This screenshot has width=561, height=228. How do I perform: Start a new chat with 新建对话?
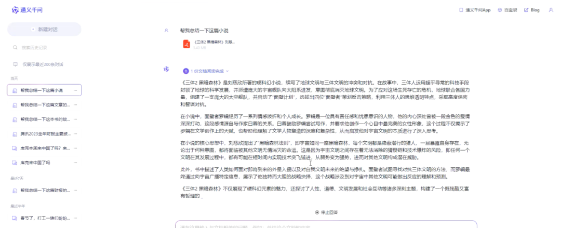point(44,30)
